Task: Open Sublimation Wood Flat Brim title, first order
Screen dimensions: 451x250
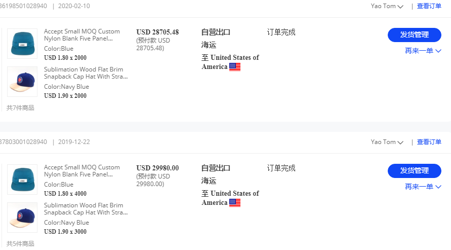Action: pyautogui.click(x=86, y=73)
